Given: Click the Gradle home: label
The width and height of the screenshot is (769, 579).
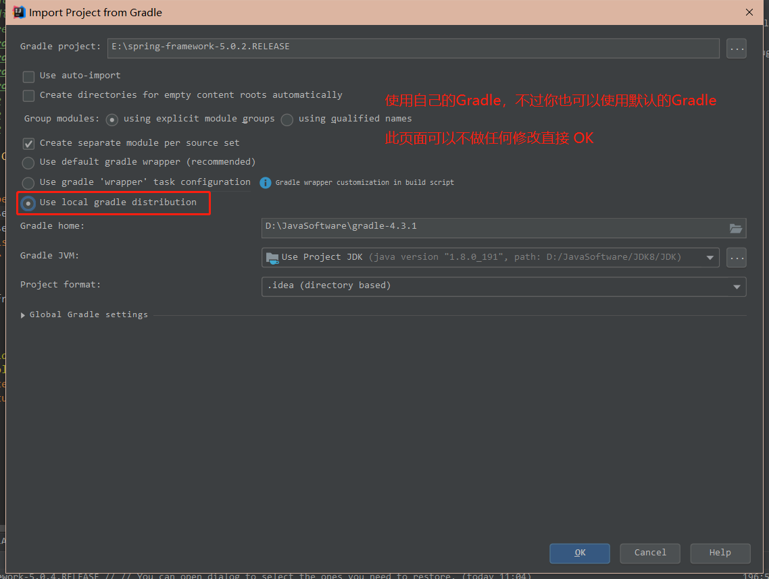Looking at the screenshot, I should point(52,226).
